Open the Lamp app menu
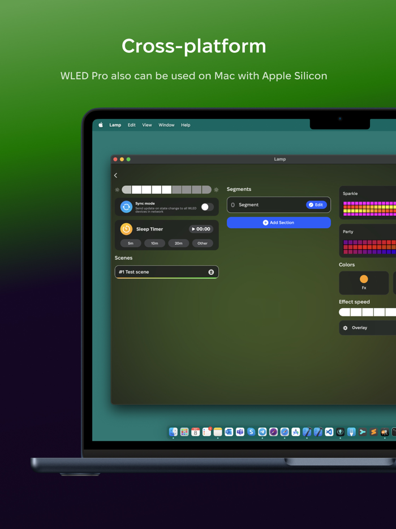This screenshot has width=396, height=529. 115,125
